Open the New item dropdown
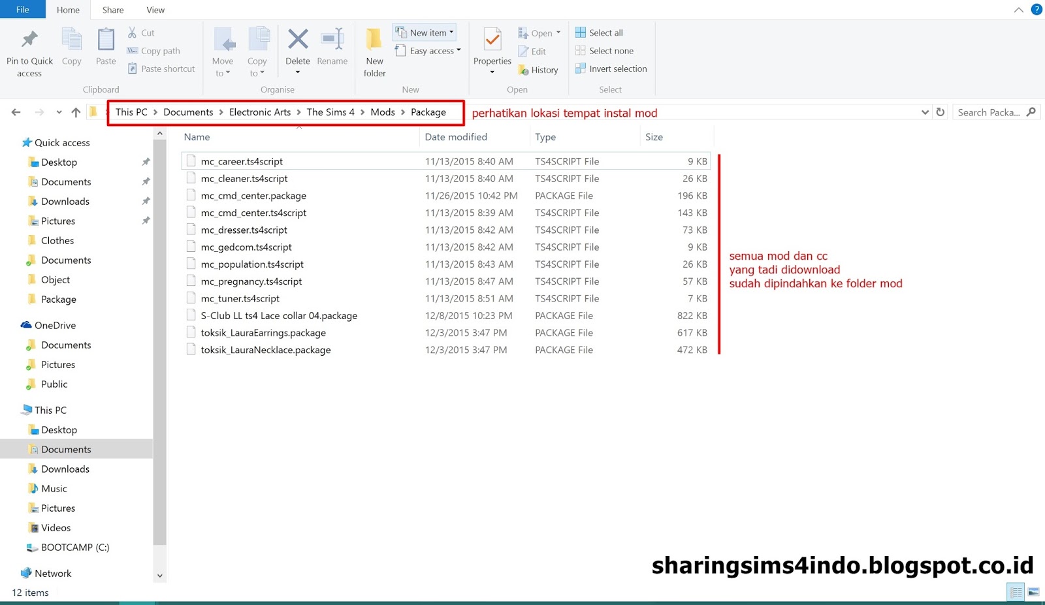 tap(424, 33)
